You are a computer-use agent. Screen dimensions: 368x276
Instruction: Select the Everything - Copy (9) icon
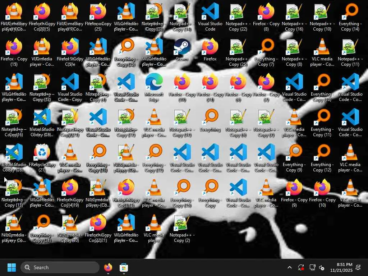click(294, 158)
